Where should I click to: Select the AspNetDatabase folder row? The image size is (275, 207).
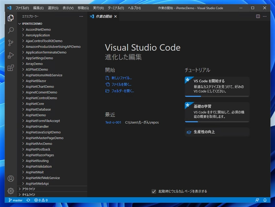point(53,109)
